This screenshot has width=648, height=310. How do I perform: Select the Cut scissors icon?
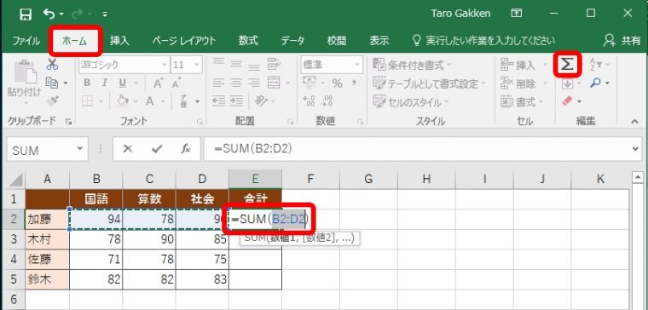[x=53, y=65]
